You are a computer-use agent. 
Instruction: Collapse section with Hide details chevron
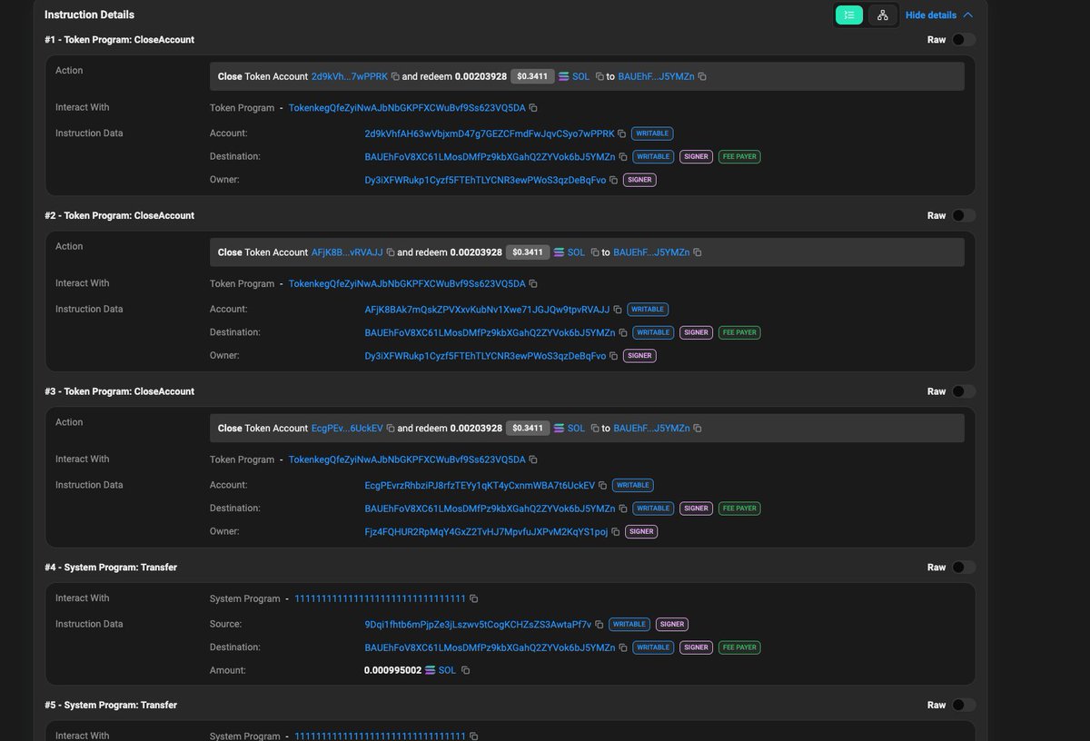967,15
